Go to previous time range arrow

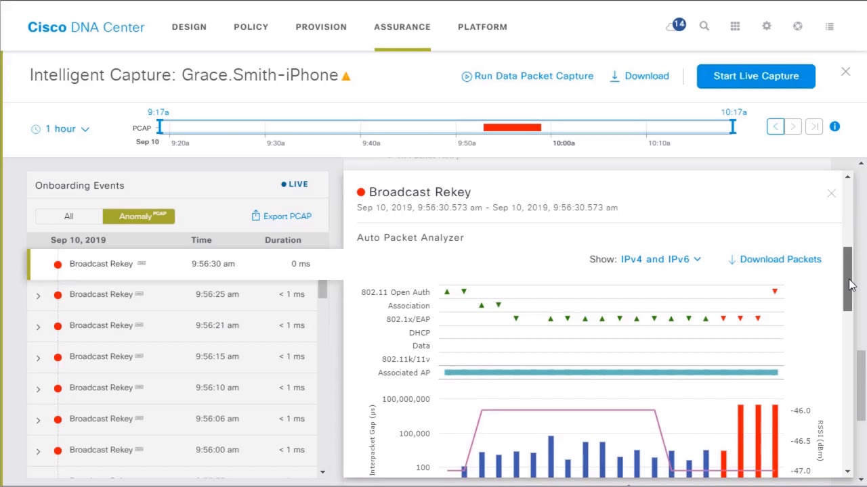pos(776,126)
